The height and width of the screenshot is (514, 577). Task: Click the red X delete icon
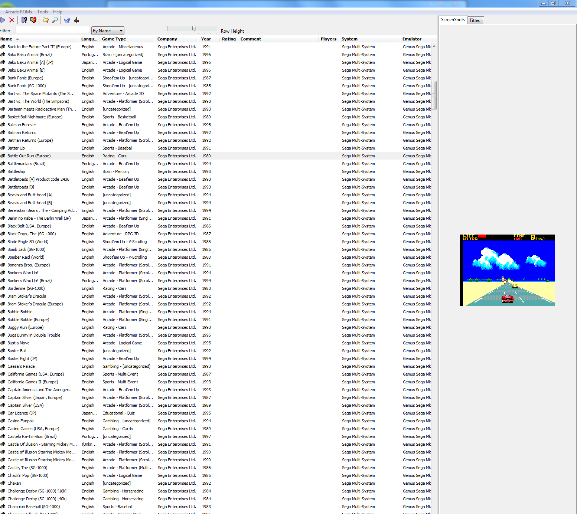click(12, 20)
